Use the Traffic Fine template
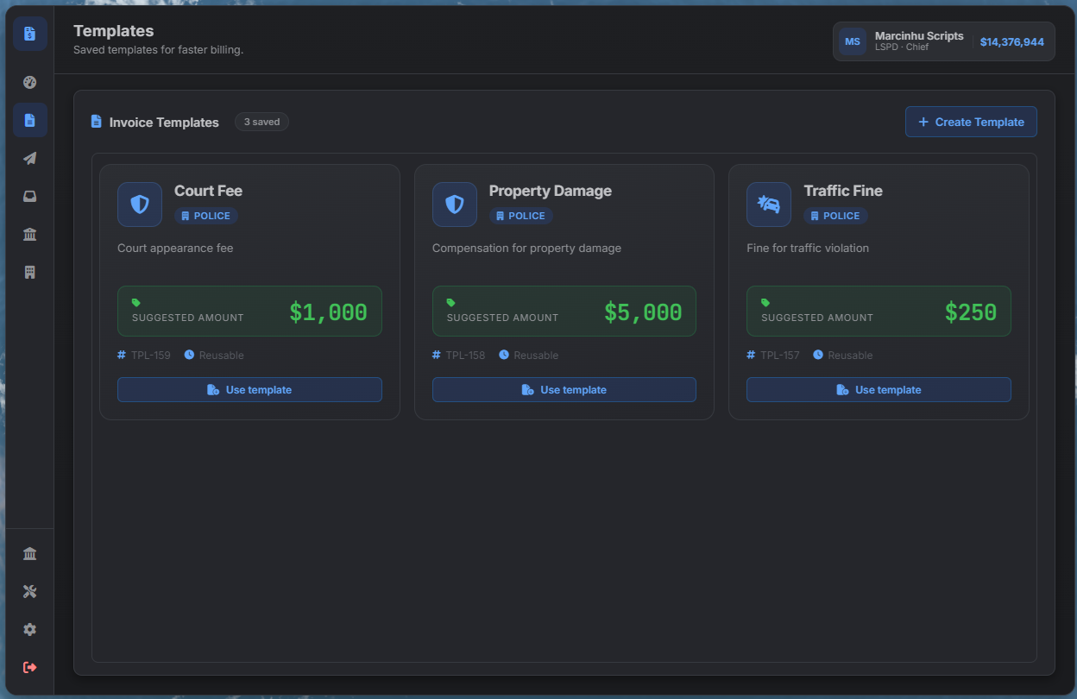This screenshot has height=699, width=1077. 879,389
